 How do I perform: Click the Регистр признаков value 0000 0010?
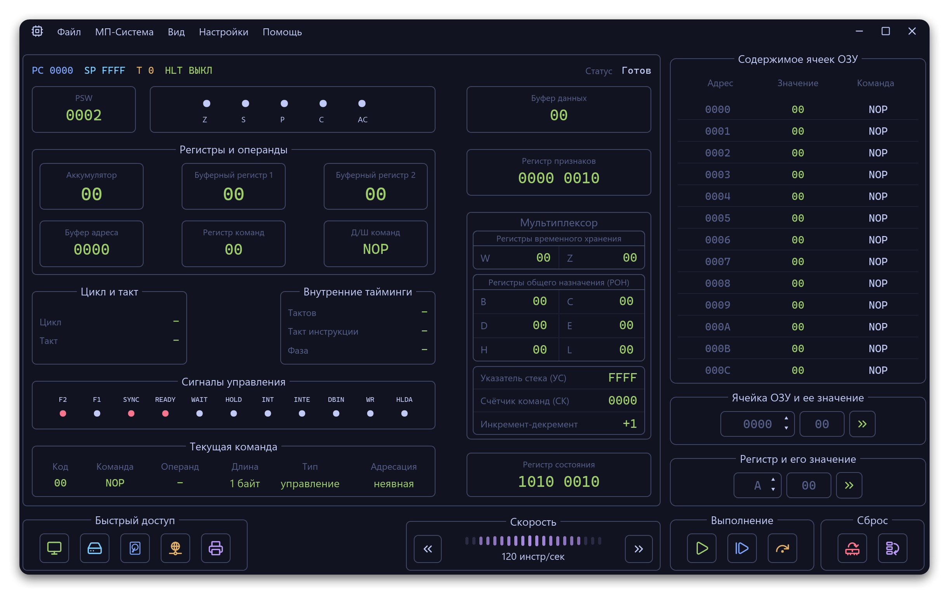(x=559, y=178)
